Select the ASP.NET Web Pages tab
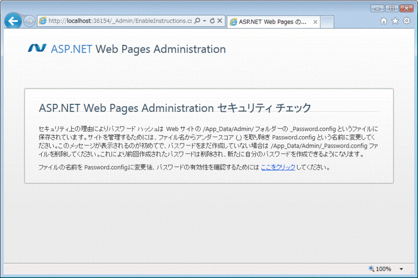Viewport: 418px width, 278px height. (x=273, y=22)
